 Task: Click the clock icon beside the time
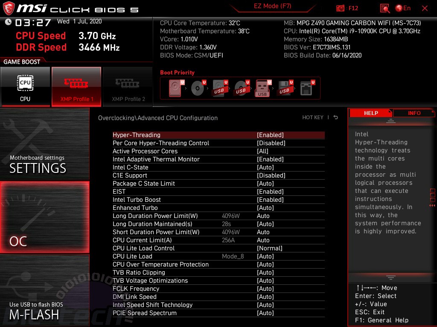[8, 22]
